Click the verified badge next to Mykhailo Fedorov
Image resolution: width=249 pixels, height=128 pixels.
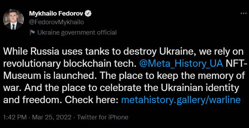coord(88,13)
